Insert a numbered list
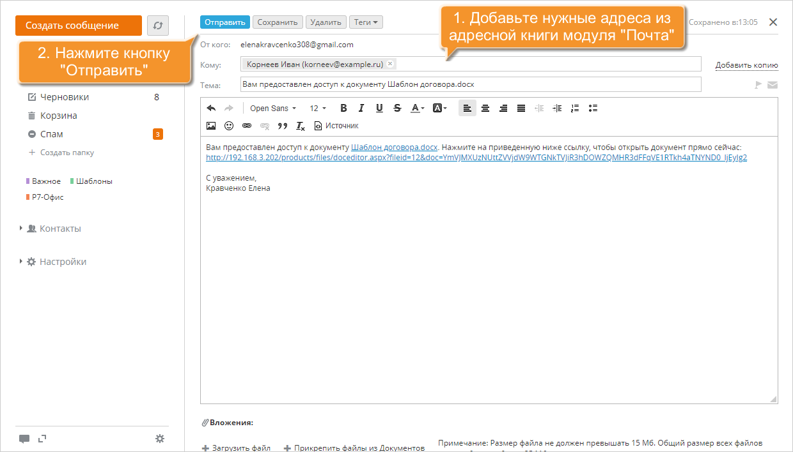Viewport: 793px width, 452px height. pos(575,108)
